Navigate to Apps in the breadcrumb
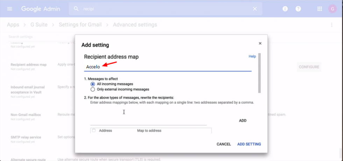 [x=13, y=25]
